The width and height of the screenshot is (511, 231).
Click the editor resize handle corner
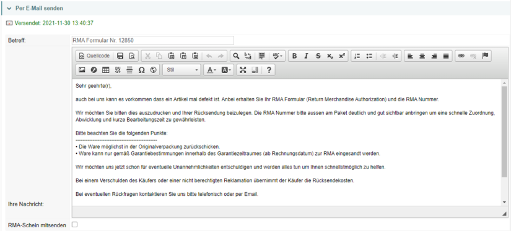tap(504, 214)
